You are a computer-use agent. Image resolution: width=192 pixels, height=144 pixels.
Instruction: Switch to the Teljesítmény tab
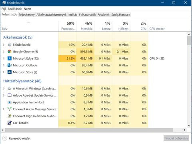tap(27, 15)
